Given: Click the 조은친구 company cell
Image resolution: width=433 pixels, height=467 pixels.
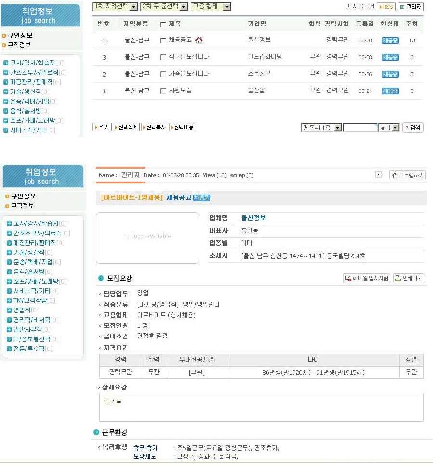Looking at the screenshot, I should click(259, 73).
